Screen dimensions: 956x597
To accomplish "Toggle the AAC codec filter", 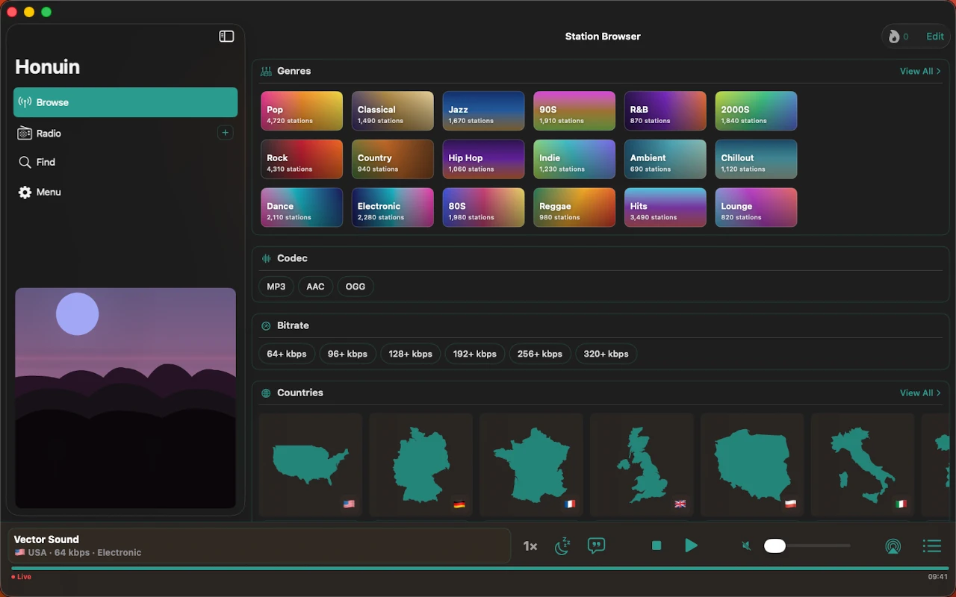I will [x=315, y=287].
